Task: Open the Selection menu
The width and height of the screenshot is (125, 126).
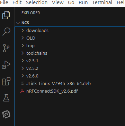Action: coord(37,2)
